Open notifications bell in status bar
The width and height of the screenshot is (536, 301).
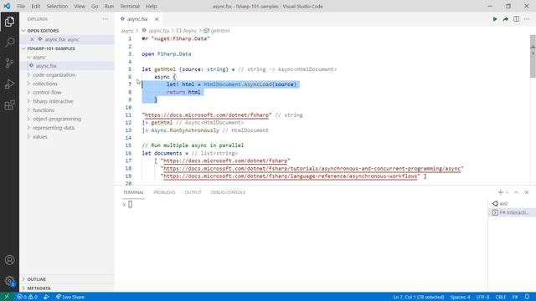tap(527, 297)
